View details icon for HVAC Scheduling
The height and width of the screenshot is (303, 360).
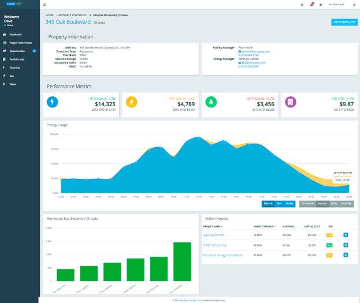click(346, 245)
